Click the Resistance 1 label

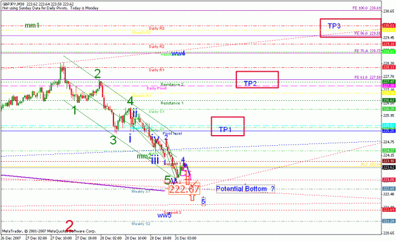[172, 103]
